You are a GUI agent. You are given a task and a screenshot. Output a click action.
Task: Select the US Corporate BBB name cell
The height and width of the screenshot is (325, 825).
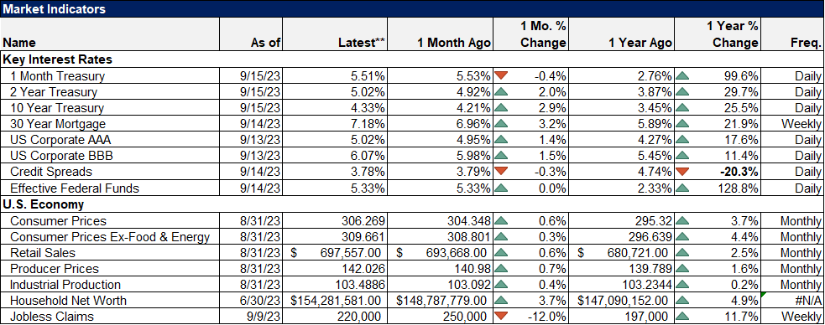109,156
